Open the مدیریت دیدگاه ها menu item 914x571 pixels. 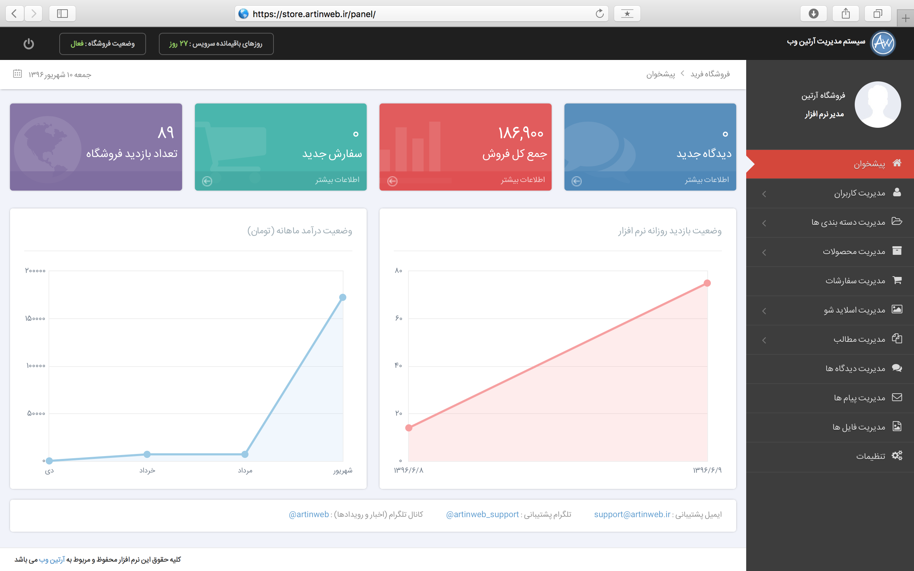pyautogui.click(x=830, y=369)
